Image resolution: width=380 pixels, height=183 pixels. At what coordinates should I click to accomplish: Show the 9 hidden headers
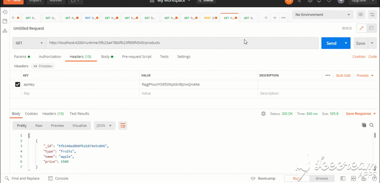[43, 66]
